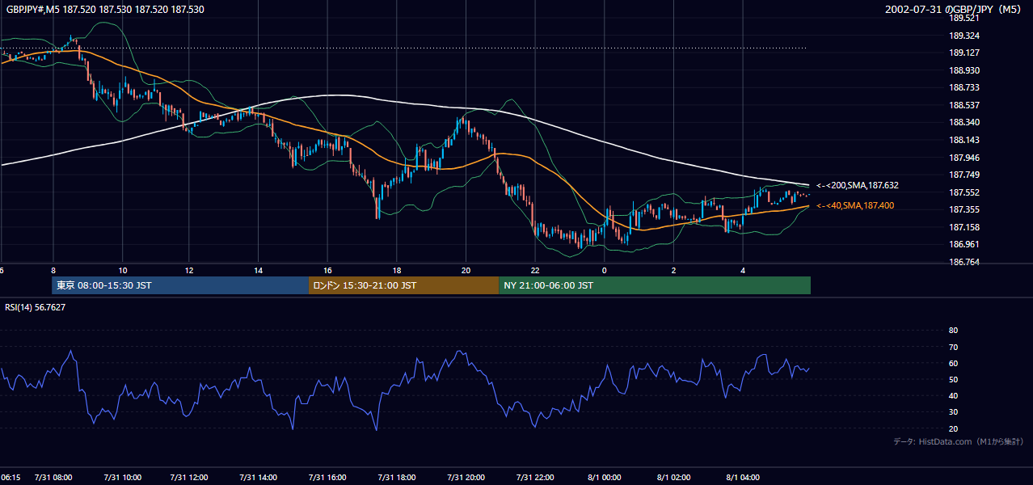Click the 2002-07-31 GBP/JPY (M5) chart title
This screenshot has width=1033, height=485.
point(955,10)
